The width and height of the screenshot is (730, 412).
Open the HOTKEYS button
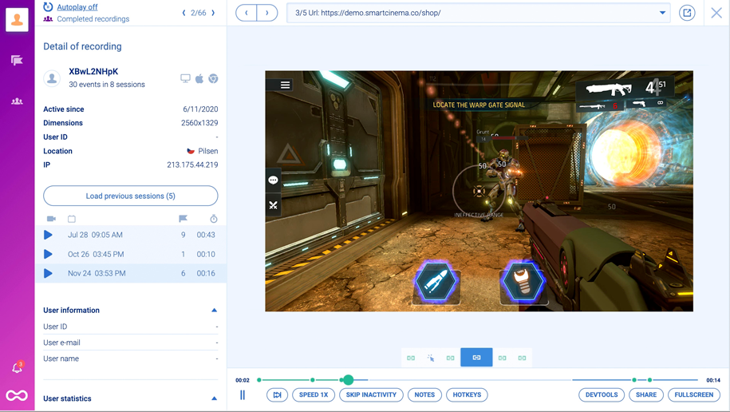pos(467,394)
